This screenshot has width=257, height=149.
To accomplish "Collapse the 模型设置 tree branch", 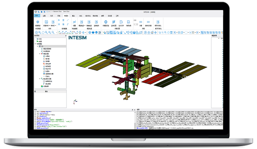I will tap(40, 54).
